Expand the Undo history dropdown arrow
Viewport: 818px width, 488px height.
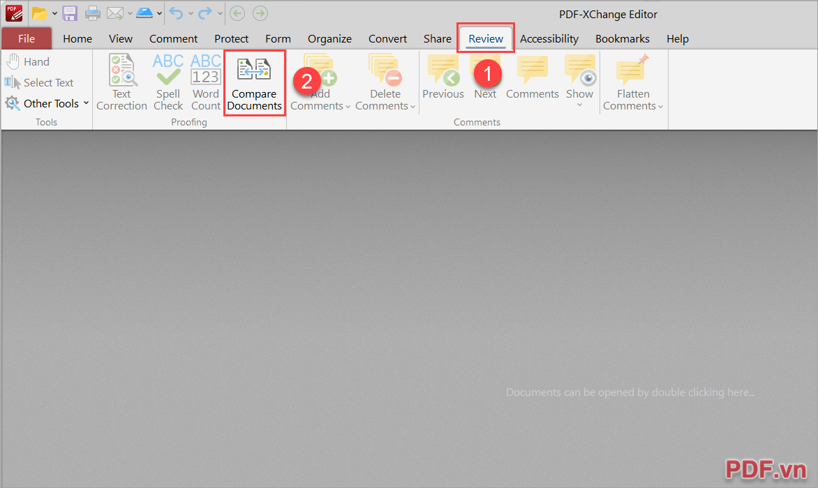(x=191, y=13)
